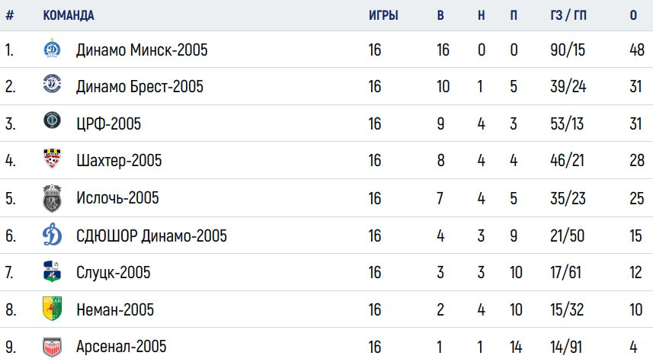653x362 pixels.
Task: Select the Неман-2005 yellow-green badge
Action: click(x=52, y=308)
